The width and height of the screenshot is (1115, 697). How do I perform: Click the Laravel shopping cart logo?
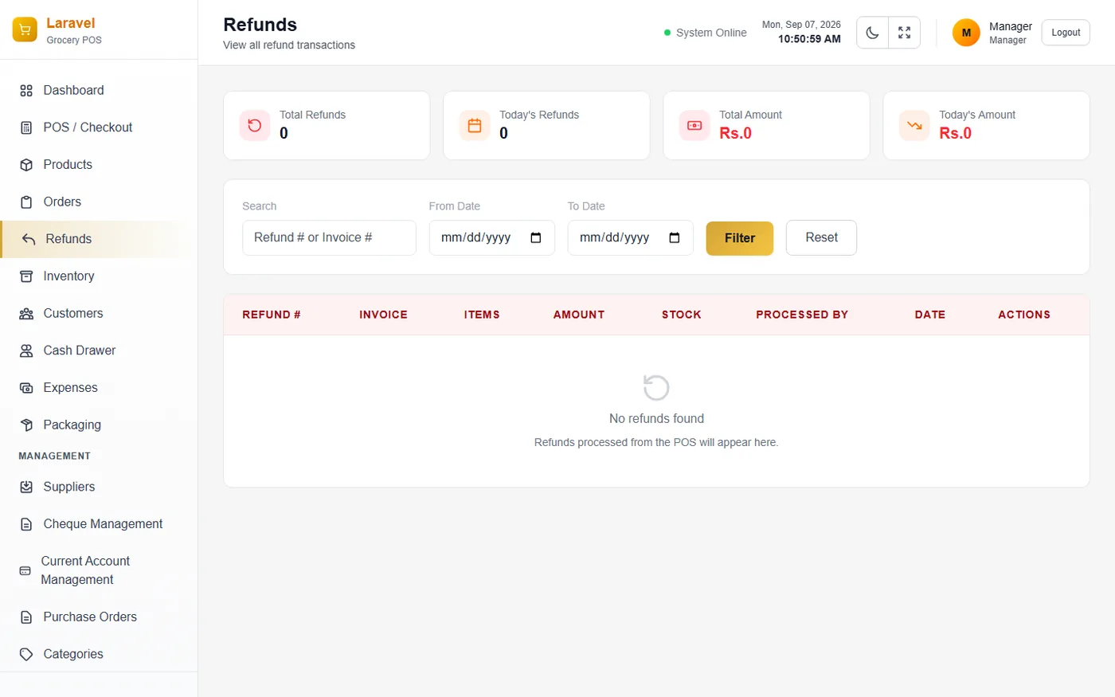25,30
